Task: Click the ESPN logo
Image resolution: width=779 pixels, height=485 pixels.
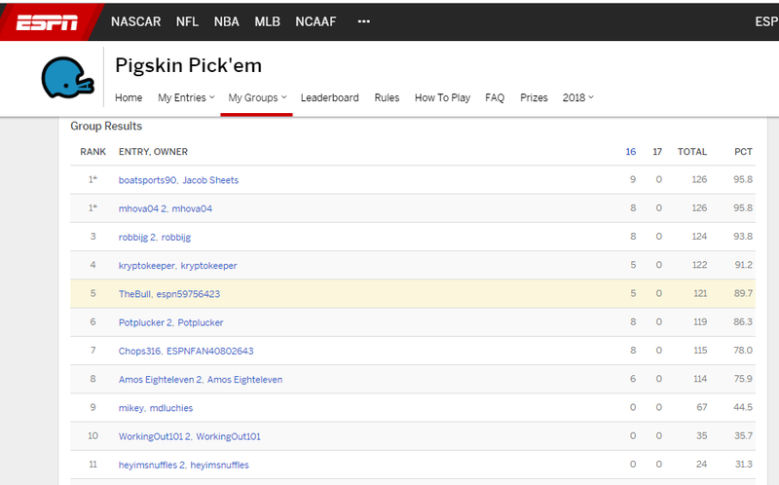Action: pyautogui.click(x=47, y=22)
